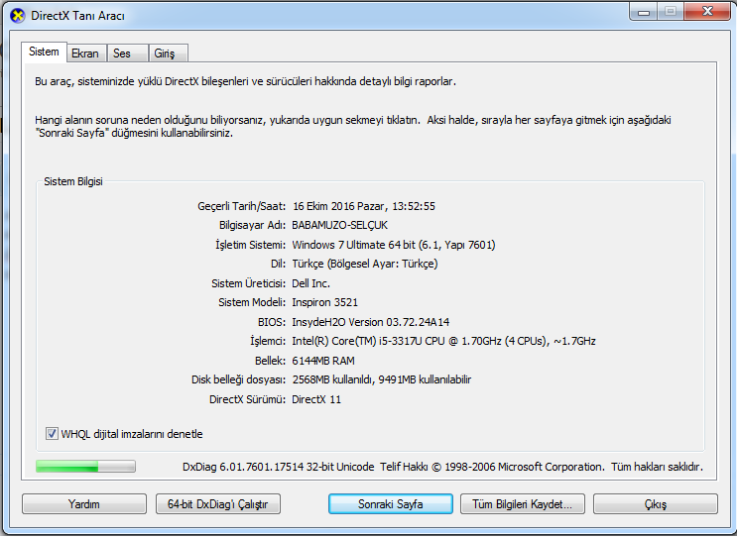The height and width of the screenshot is (539, 738).
Task: Click Windows 7 Ultimate 64 bit text
Action: [353, 245]
